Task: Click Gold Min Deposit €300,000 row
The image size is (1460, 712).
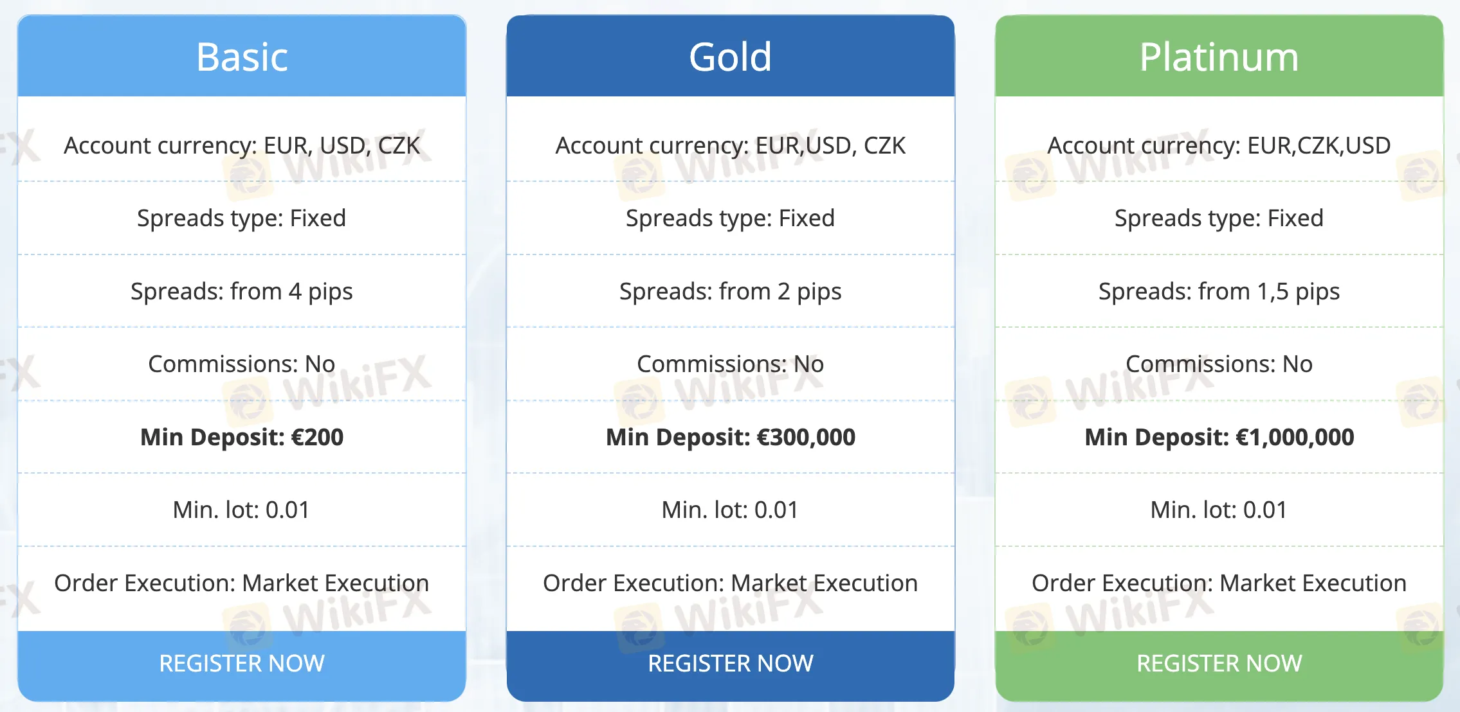Action: [731, 437]
